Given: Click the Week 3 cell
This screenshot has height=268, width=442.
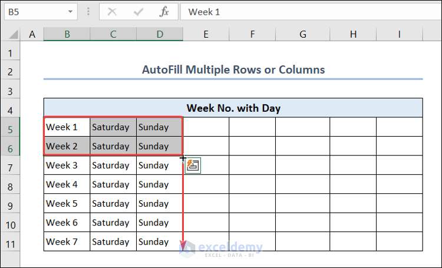Looking at the screenshot, I should [x=67, y=166].
